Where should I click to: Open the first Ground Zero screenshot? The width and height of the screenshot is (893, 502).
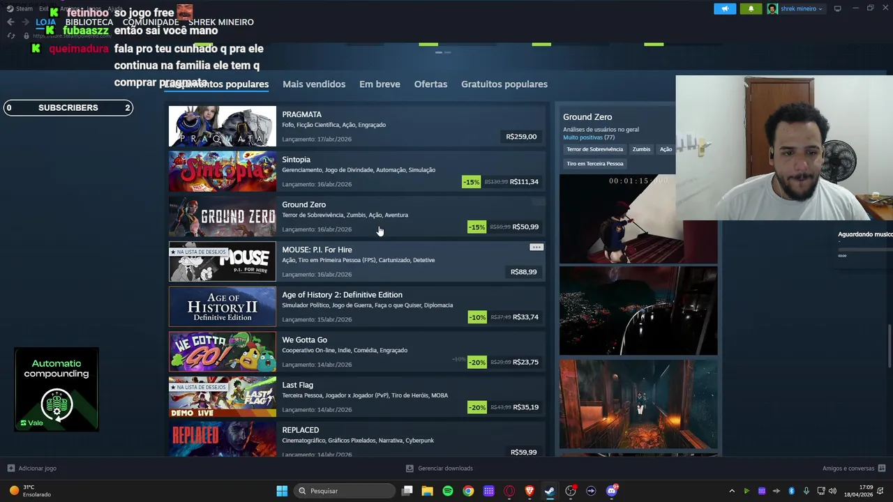[x=638, y=219]
